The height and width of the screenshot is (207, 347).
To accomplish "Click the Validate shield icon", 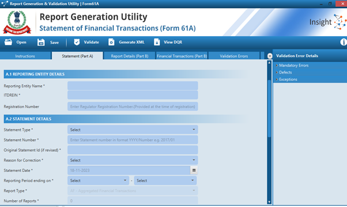I will pos(77,42).
